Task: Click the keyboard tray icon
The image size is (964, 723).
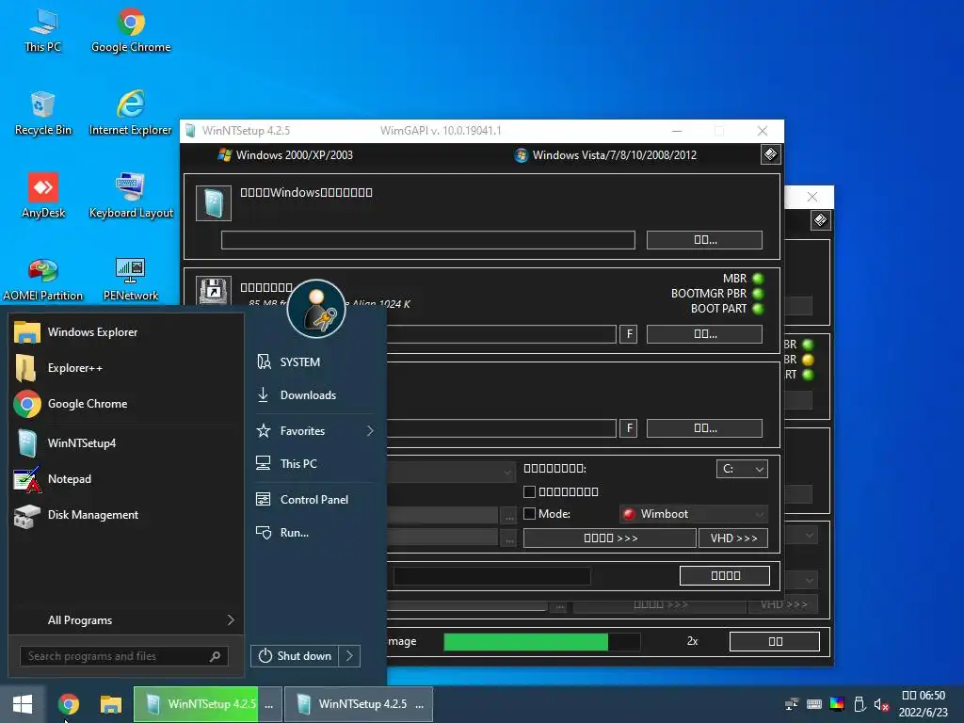Action: [814, 704]
